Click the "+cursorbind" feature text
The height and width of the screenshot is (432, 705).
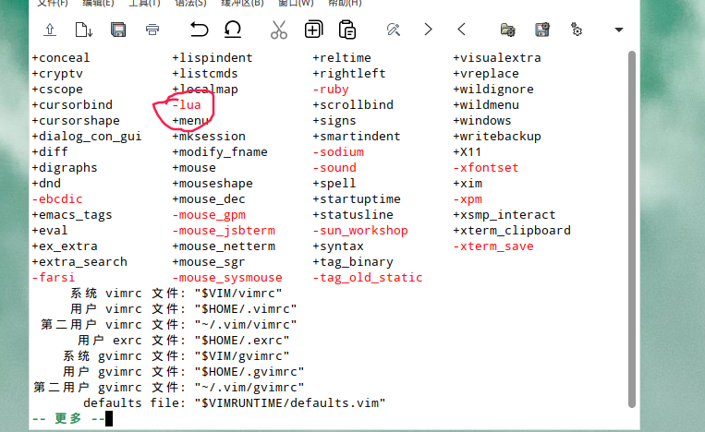[x=72, y=104]
